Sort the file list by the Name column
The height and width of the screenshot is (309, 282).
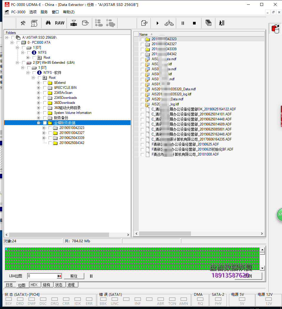[202, 35]
